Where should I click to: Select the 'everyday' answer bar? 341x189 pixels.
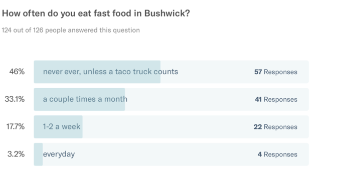171,154
